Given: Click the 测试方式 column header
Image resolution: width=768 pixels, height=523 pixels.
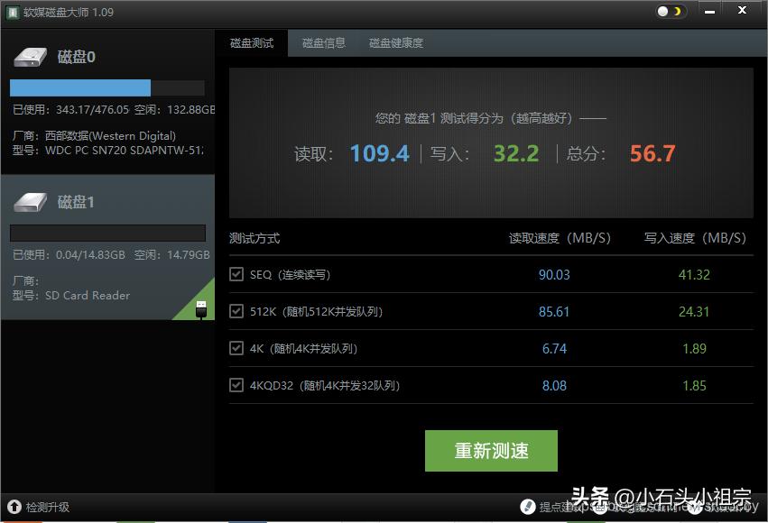Looking at the screenshot, I should [254, 238].
